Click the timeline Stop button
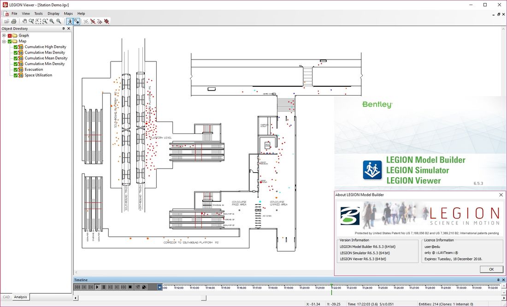Screen dimensions: 507x307 (130, 287)
